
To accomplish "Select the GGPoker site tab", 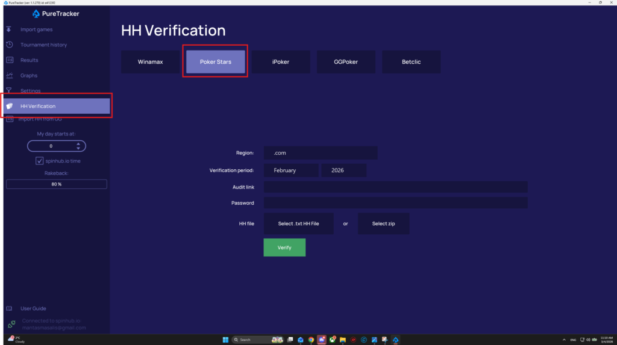I will click(x=346, y=62).
